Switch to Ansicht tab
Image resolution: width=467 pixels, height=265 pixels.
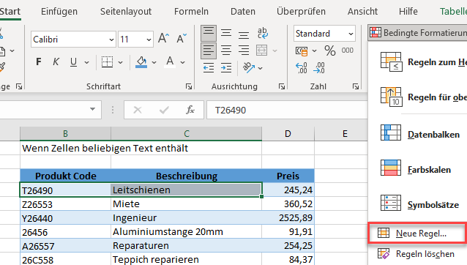[362, 11]
